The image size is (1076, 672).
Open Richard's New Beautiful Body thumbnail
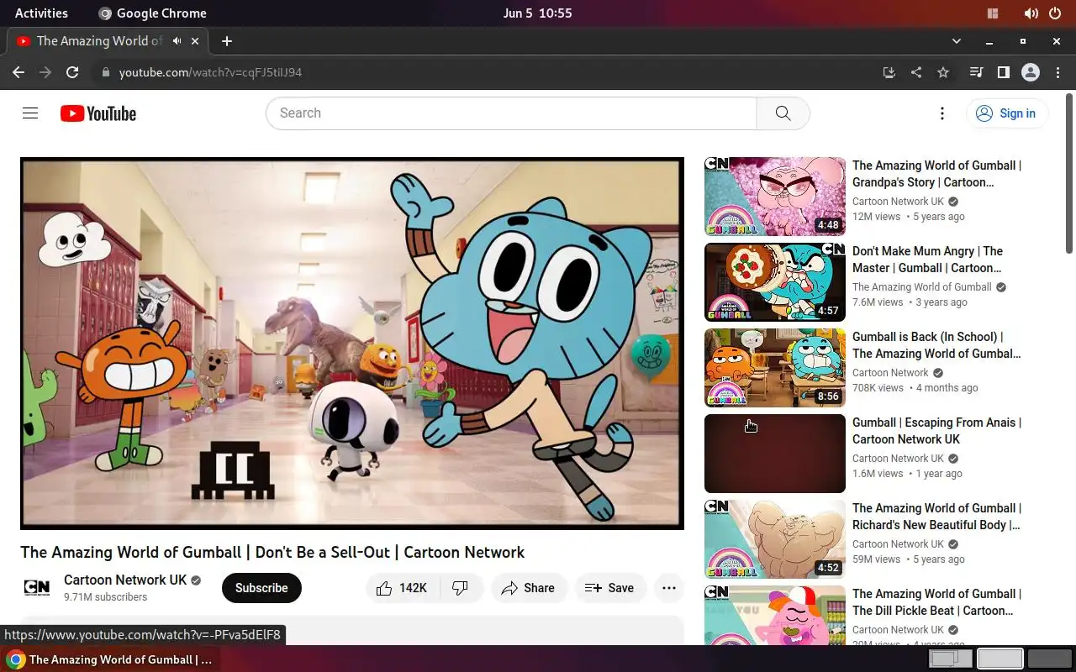click(775, 539)
